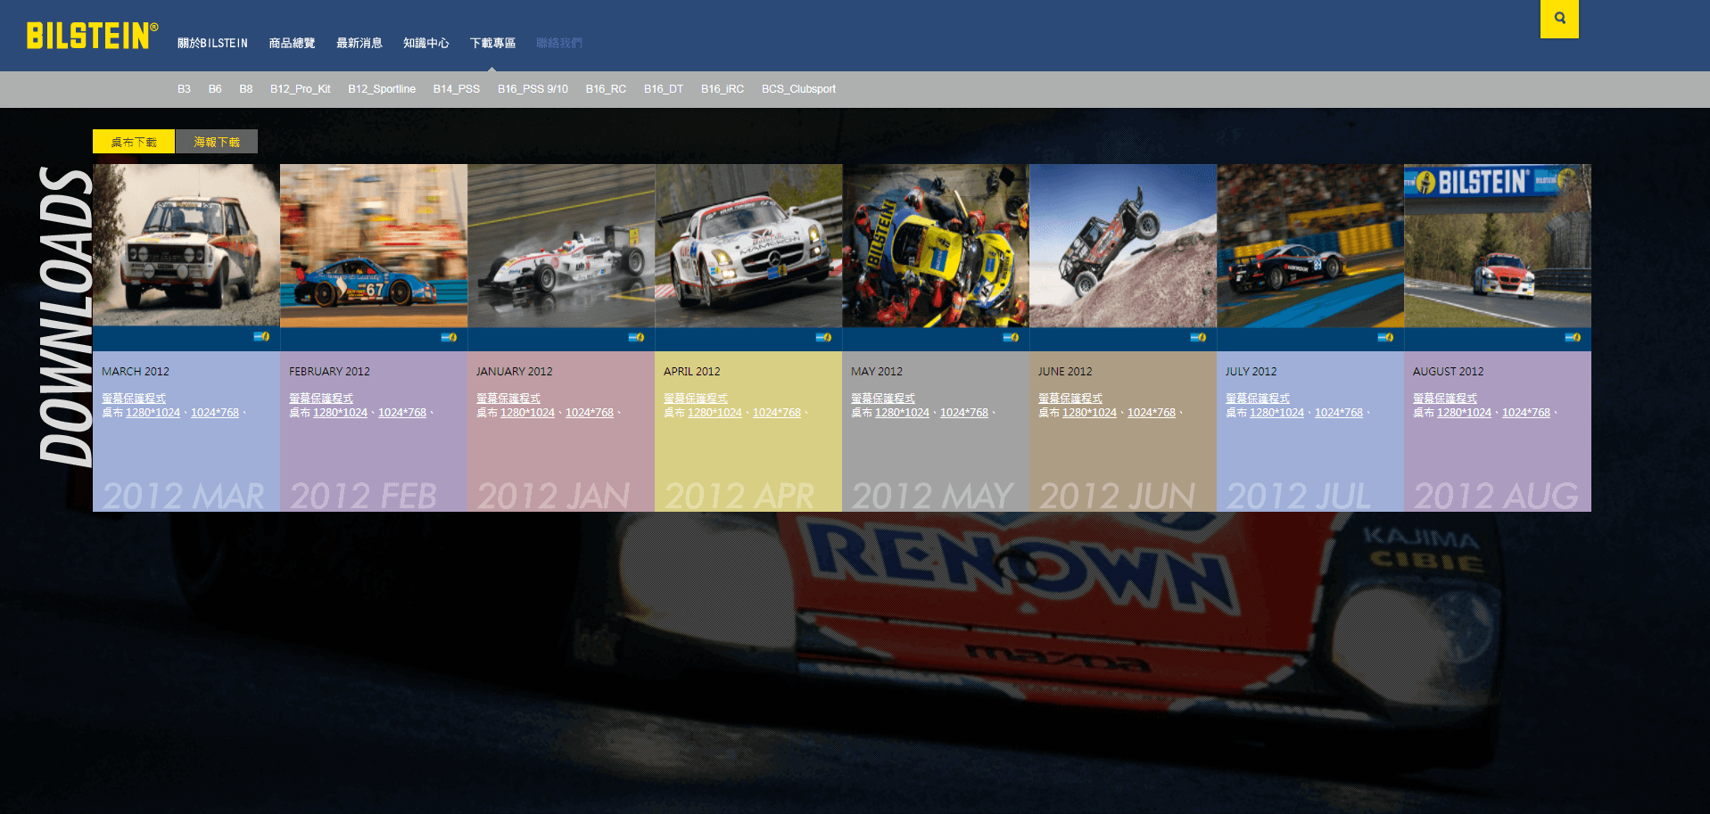1710x814 pixels.
Task: Click small Bilstein badge under August 2012 image
Action: pos(1573,337)
